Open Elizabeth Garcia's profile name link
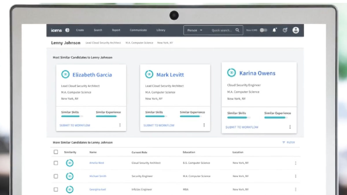The width and height of the screenshot is (347, 195). coord(92,75)
